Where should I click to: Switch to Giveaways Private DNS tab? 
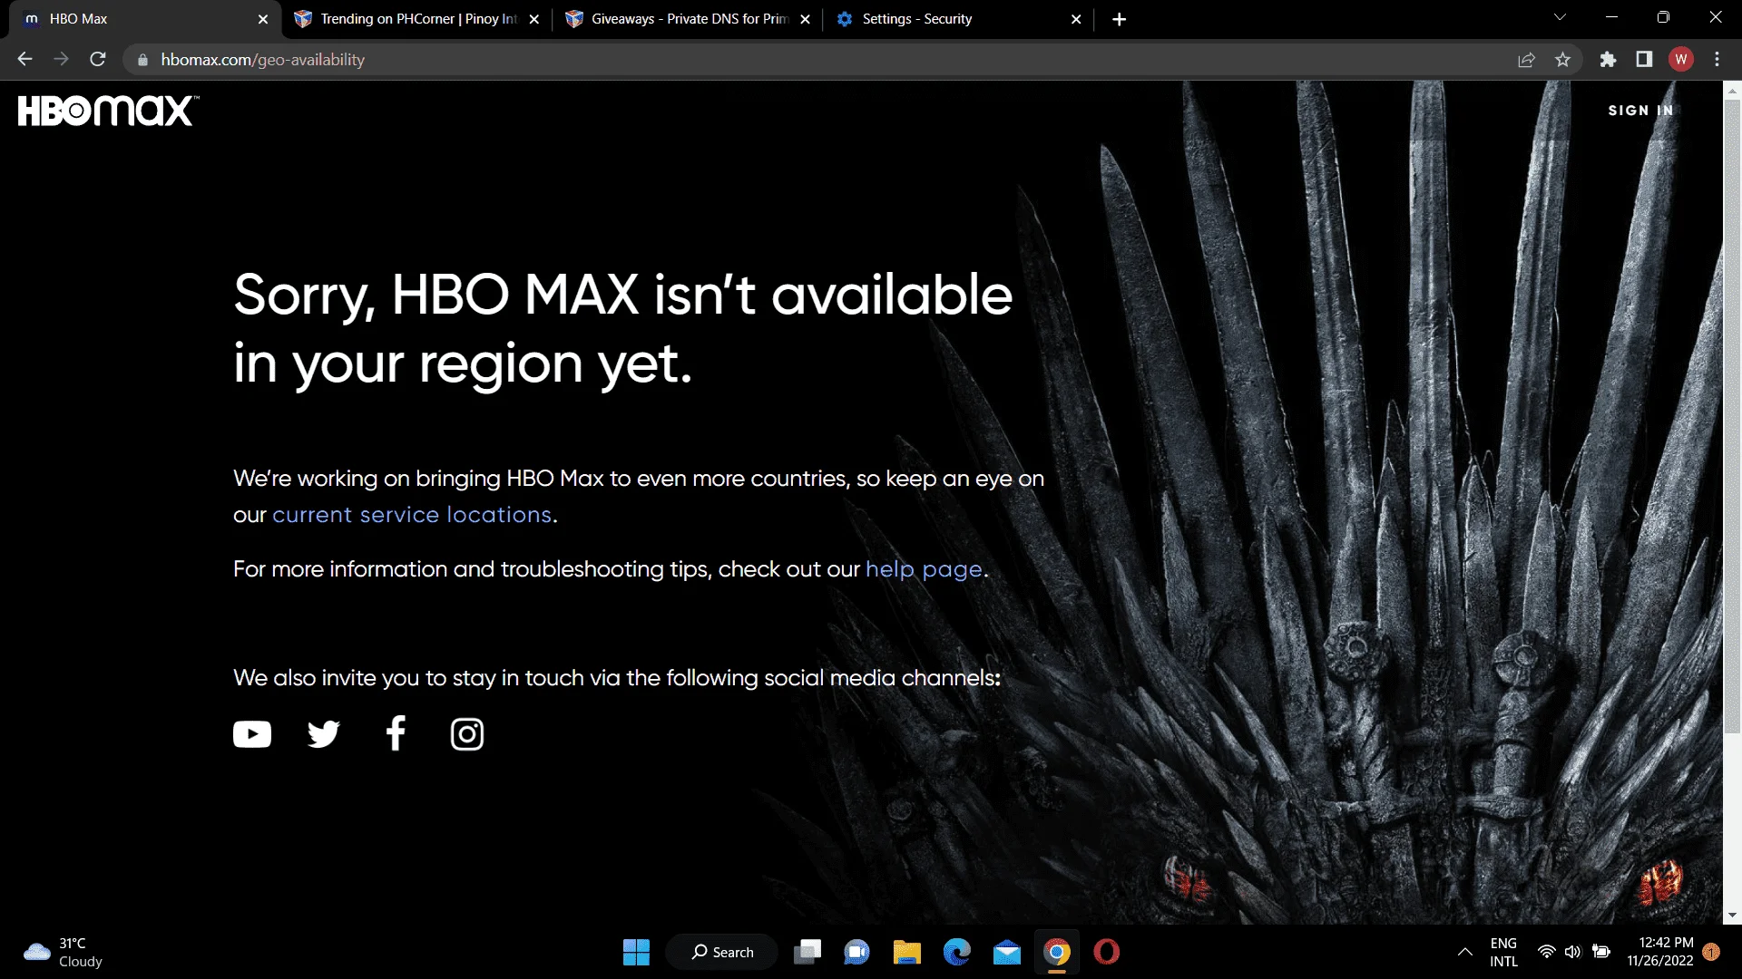tap(690, 19)
